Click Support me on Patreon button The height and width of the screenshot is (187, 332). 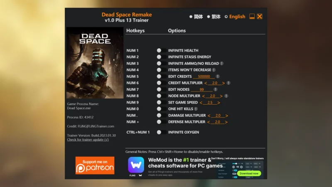tap(95, 165)
